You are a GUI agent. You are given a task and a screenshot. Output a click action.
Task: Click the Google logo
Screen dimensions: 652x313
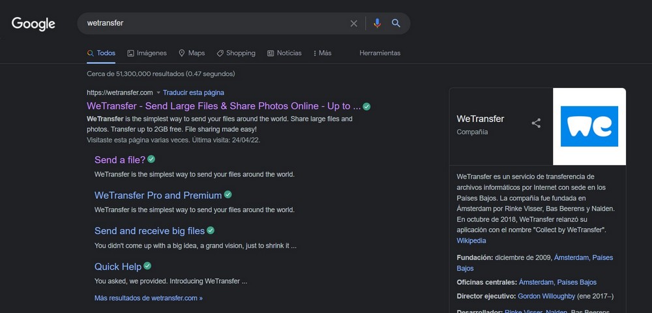pos(33,24)
